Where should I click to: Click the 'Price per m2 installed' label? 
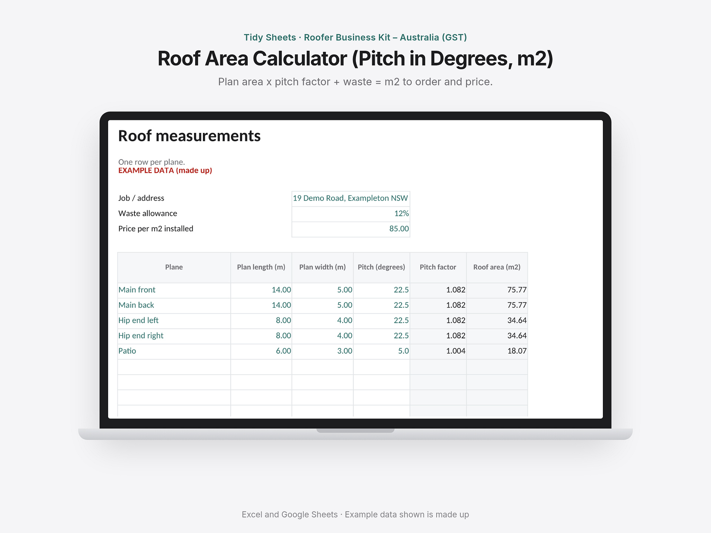coord(156,229)
